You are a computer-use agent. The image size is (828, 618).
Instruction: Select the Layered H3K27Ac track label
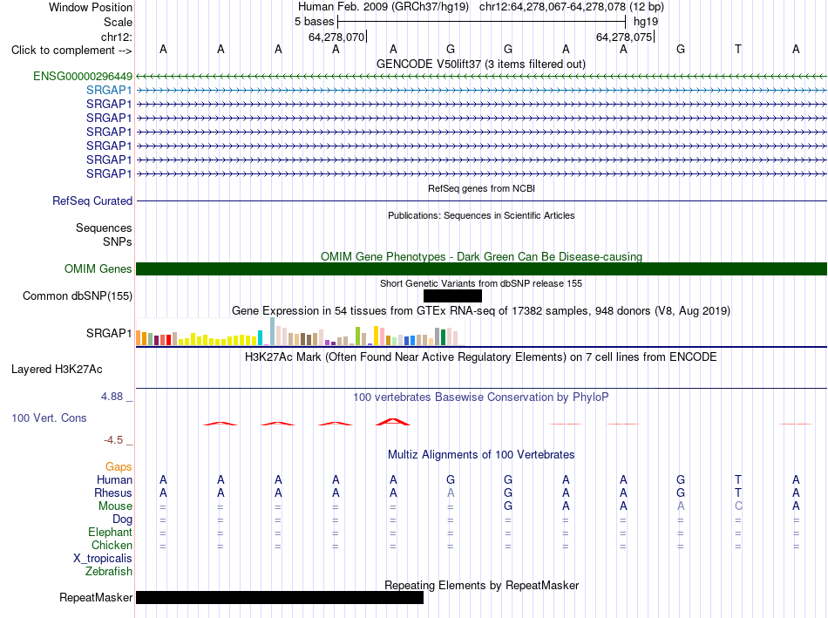click(x=57, y=370)
